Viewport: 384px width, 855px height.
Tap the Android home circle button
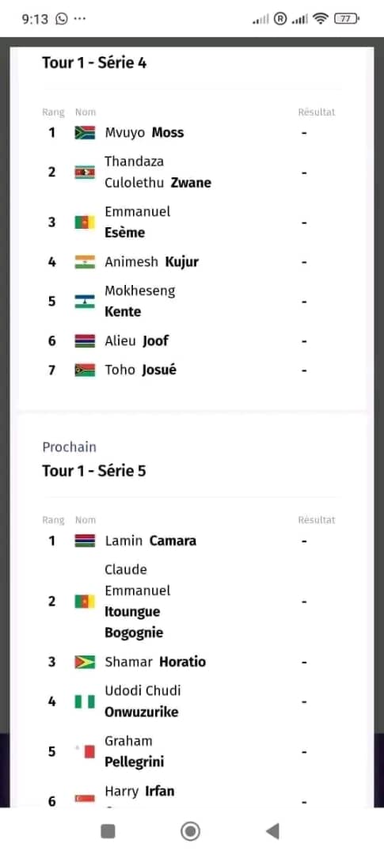[190, 831]
